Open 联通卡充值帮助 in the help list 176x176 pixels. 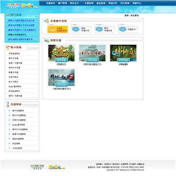pyautogui.click(x=19, y=134)
